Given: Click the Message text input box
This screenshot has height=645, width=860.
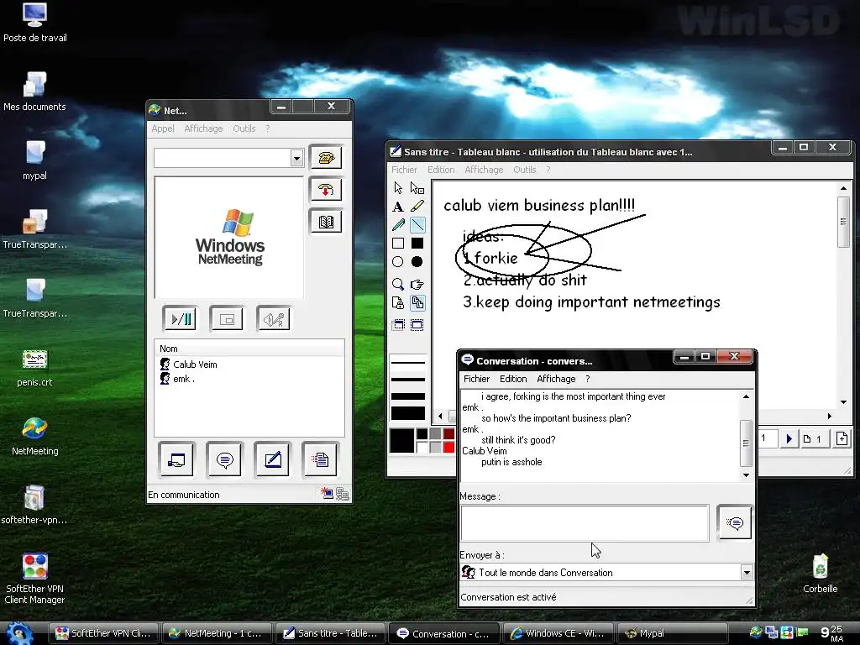Looking at the screenshot, I should (585, 523).
